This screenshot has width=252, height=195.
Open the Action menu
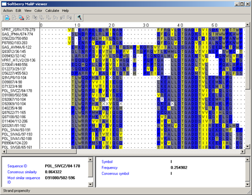point(8,11)
